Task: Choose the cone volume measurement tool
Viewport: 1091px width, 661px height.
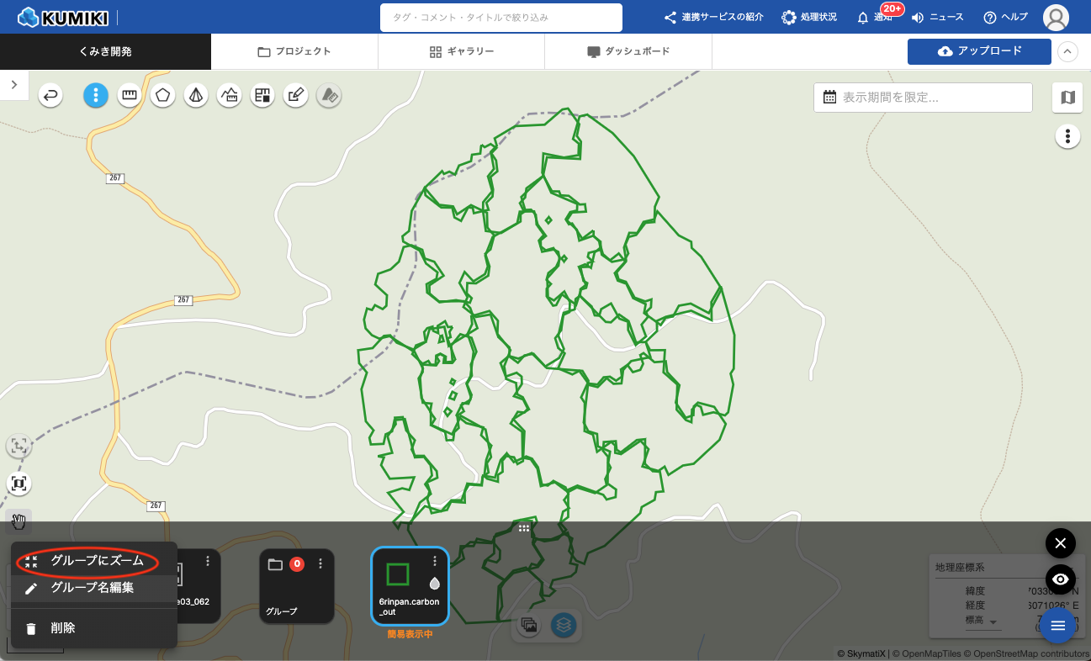Action: coord(195,96)
